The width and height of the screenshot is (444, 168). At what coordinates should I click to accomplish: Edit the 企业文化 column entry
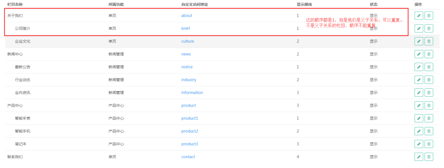click(x=419, y=41)
